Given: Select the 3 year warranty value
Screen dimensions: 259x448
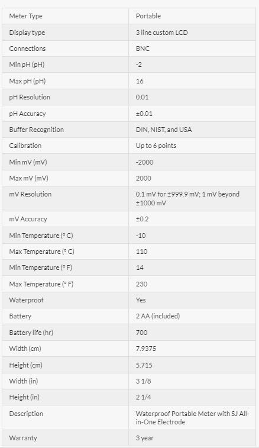Looking at the screenshot, I should [145, 438].
